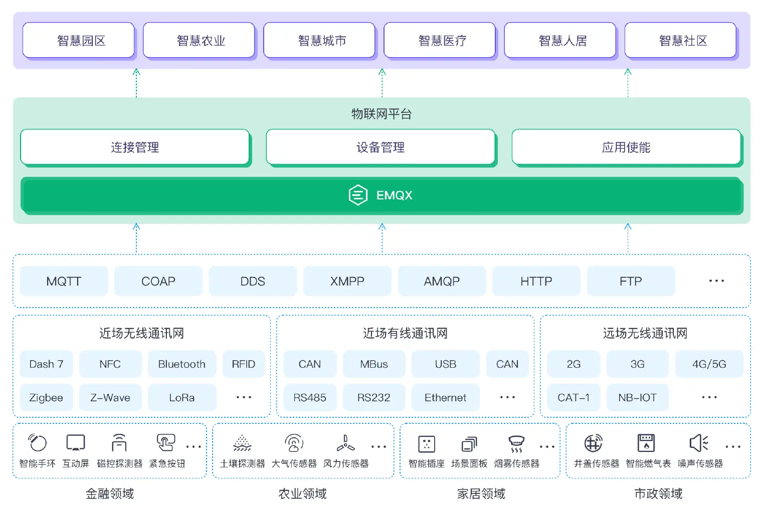762x514 pixels.
Task: Click the Z-Wave box
Action: point(110,398)
